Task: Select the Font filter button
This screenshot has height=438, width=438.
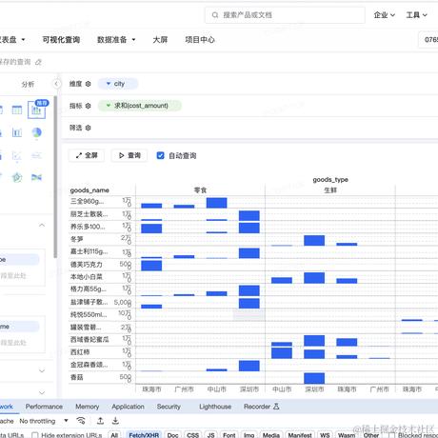Action: (x=229, y=435)
